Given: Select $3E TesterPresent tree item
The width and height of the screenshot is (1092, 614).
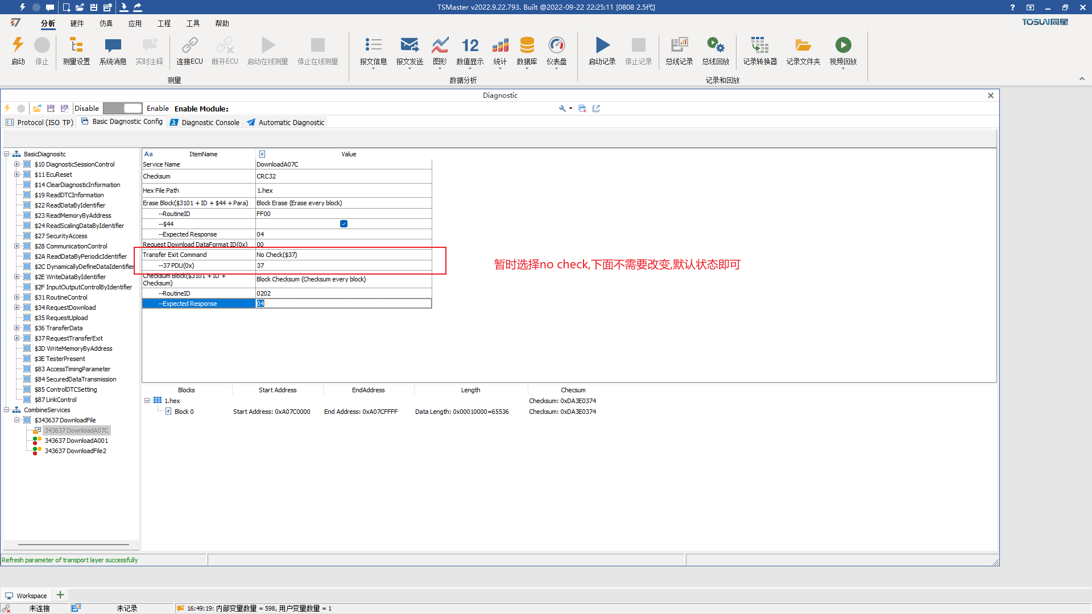Looking at the screenshot, I should tap(60, 359).
